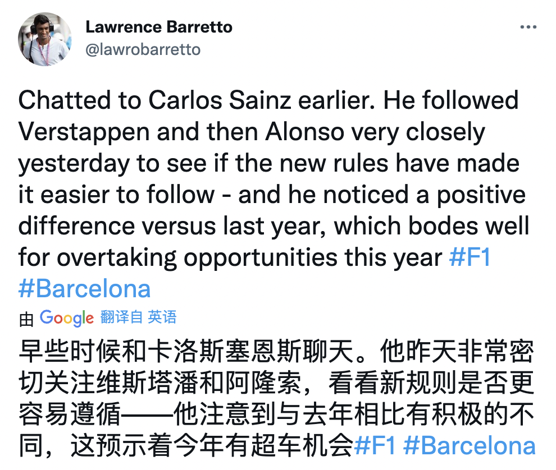Click the Google logo in the translation credit
This screenshot has width=556, height=470.
67,318
